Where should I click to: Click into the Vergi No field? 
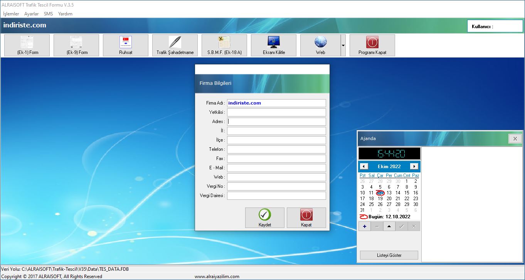(x=276, y=186)
